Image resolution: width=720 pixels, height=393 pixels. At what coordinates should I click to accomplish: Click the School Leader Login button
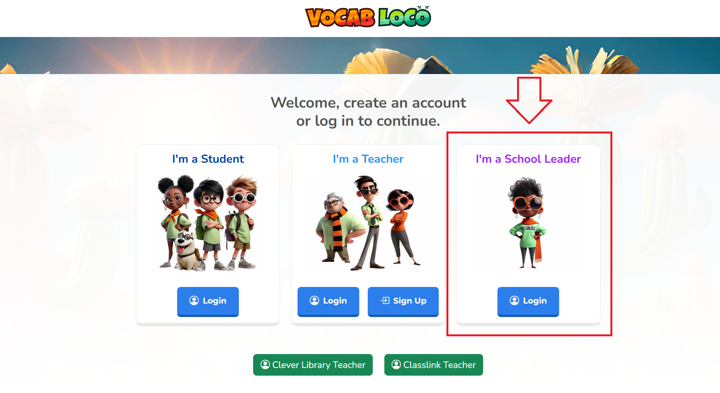(x=528, y=302)
